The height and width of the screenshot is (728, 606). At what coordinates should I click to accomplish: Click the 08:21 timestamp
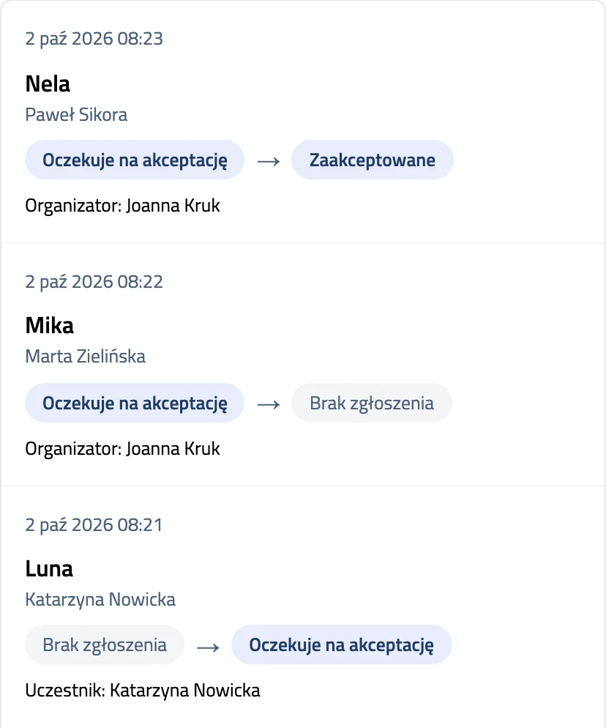[94, 525]
